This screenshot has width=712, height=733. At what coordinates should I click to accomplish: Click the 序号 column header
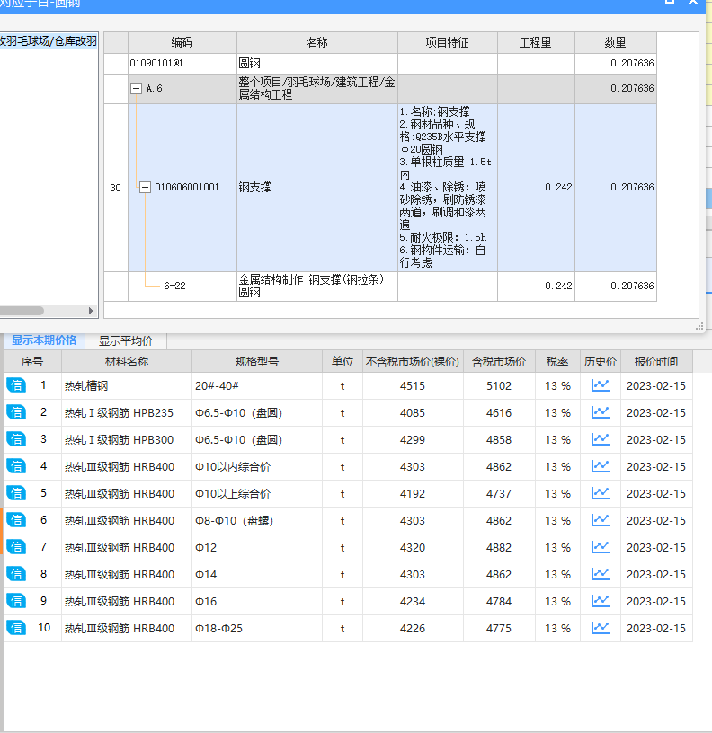point(32,361)
